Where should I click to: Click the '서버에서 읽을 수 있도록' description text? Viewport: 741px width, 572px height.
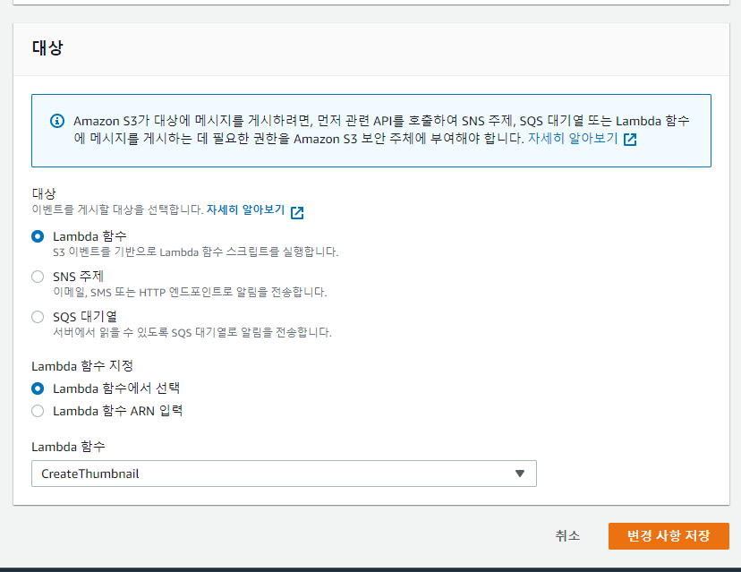[x=192, y=333]
